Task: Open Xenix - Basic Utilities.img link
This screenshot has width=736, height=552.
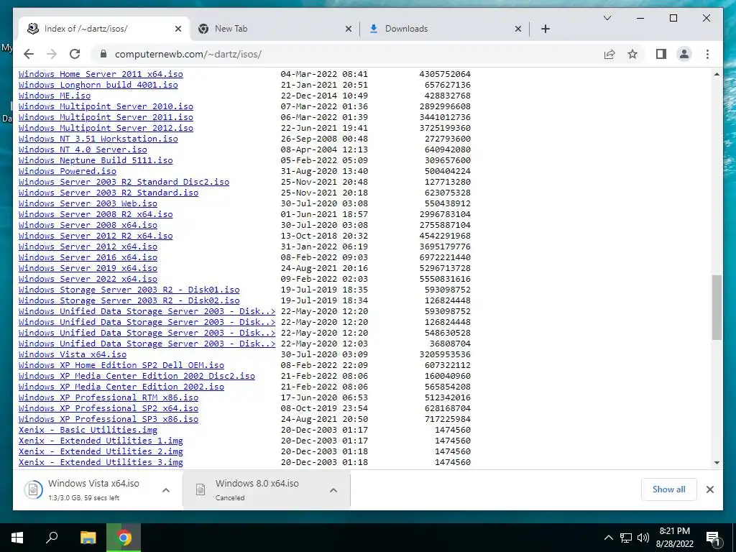Action: 88,431
